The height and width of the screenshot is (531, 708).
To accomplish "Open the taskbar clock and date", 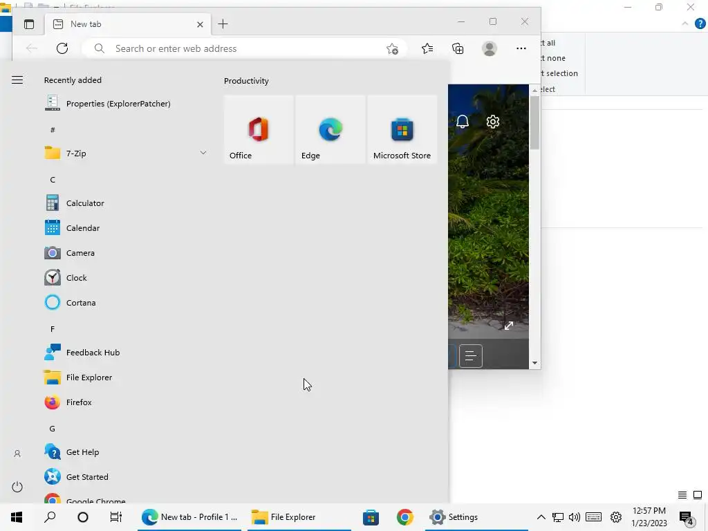I will 649,517.
